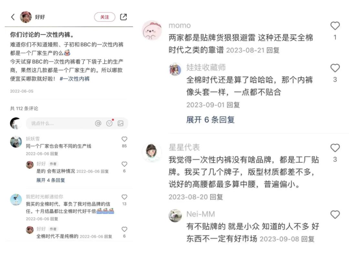The width and height of the screenshot is (349, 253).
Task: Like momo's comment heart
Action: 335,26
